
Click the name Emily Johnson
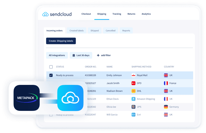coord(114,75)
